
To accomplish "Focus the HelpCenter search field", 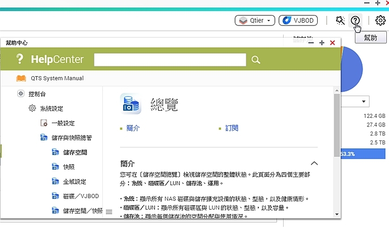I will (x=170, y=59).
